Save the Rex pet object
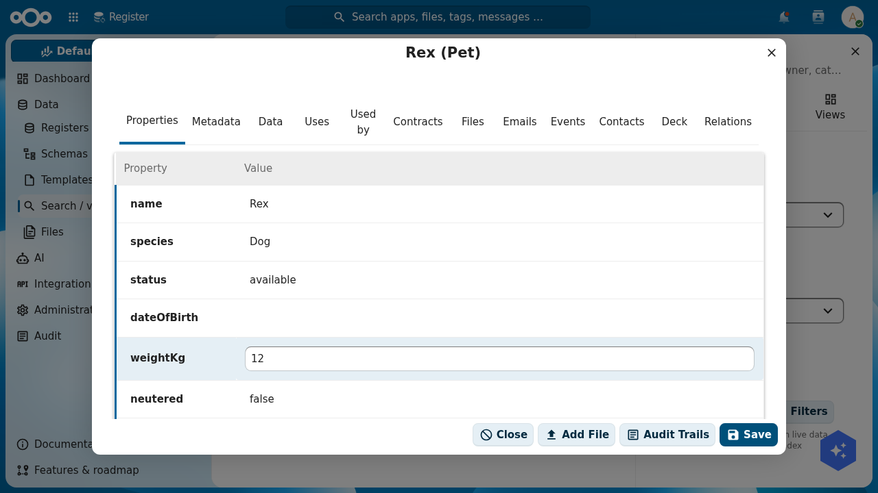Viewport: 878px width, 493px height. point(748,435)
